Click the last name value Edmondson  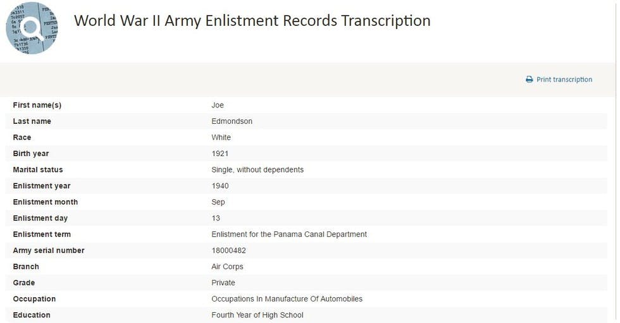(x=232, y=121)
